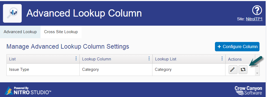267x97 pixels.
Task: Select the Category lookup list cell
Action: tap(189, 69)
